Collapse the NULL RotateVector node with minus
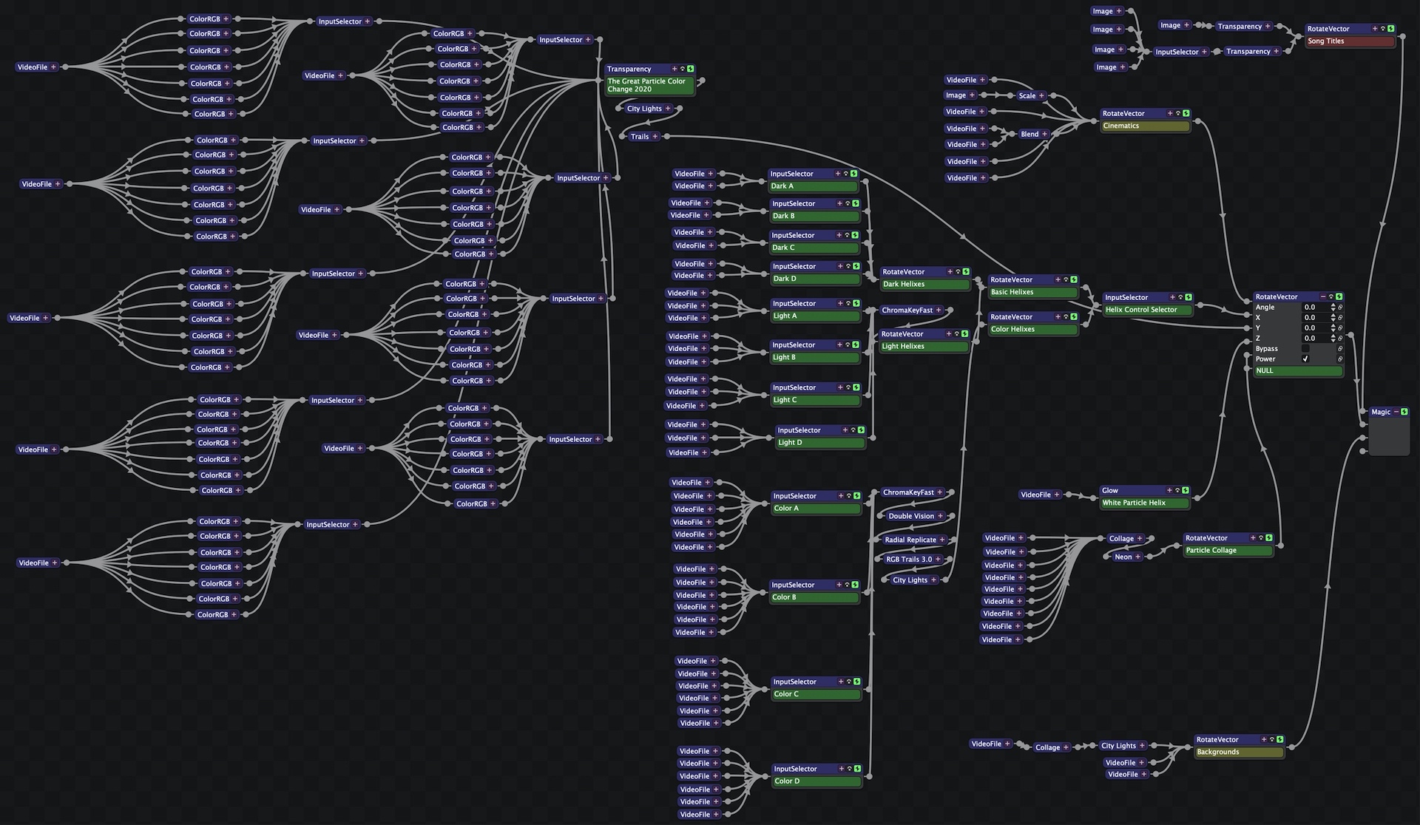Viewport: 1420px width, 825px height. point(1323,296)
